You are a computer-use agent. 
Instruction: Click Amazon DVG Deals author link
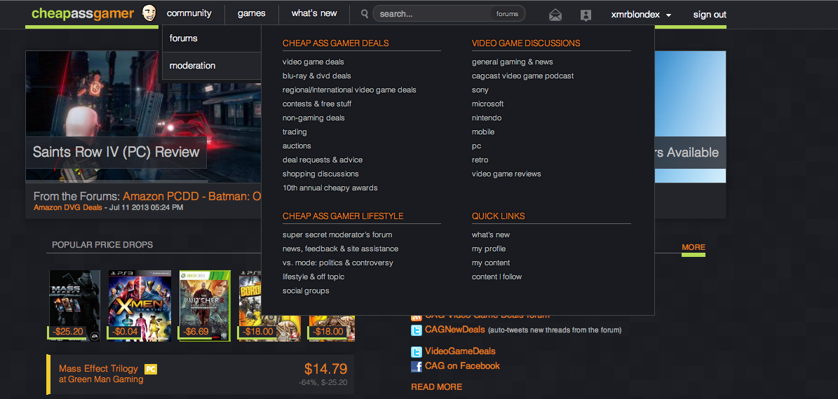(68, 207)
